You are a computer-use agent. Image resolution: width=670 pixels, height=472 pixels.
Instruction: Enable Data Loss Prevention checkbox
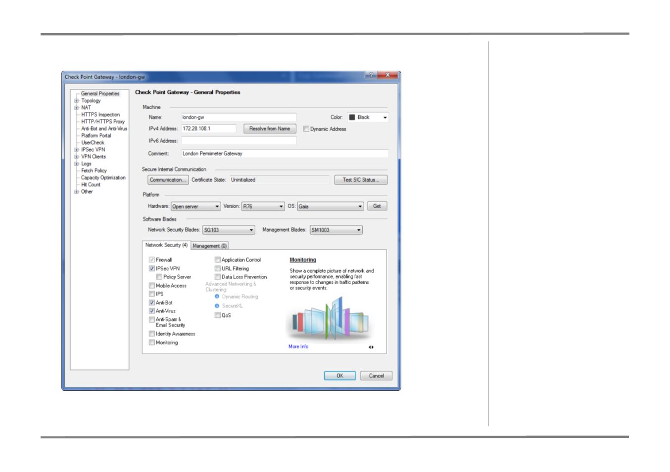coord(218,277)
